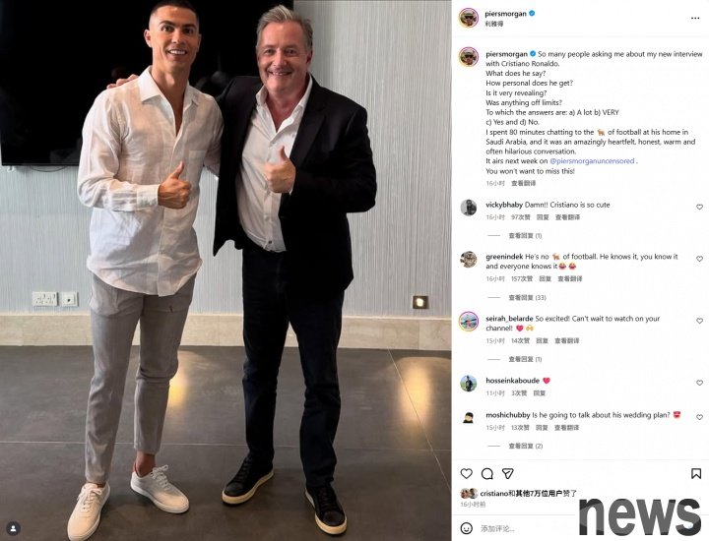
Task: Open the three-dot more options menu
Action: pyautogui.click(x=695, y=18)
